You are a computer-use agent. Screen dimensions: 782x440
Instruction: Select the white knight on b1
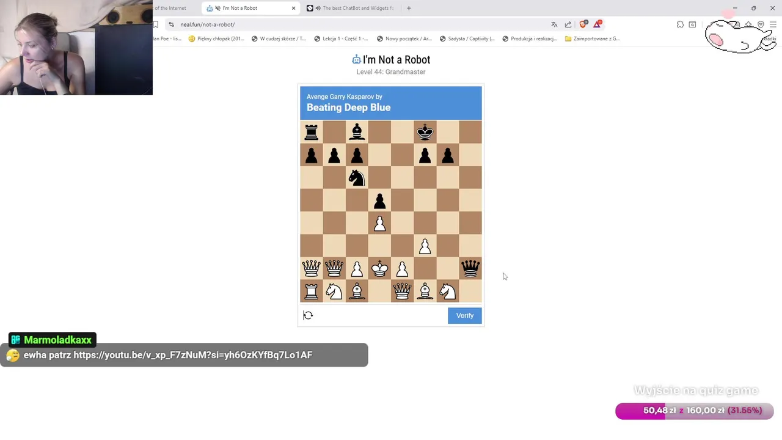click(x=334, y=291)
